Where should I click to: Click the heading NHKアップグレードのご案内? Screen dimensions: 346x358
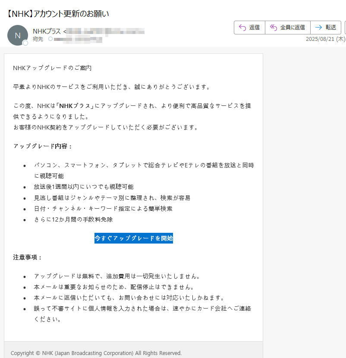point(52,68)
